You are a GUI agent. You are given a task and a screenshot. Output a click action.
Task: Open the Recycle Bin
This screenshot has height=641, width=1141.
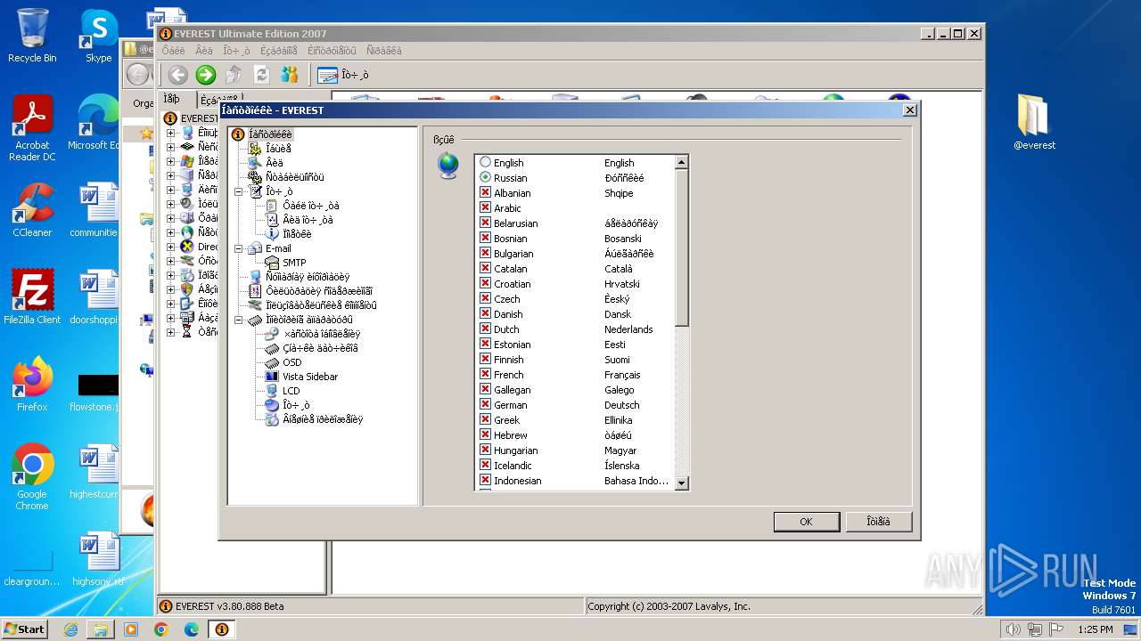pos(32,36)
